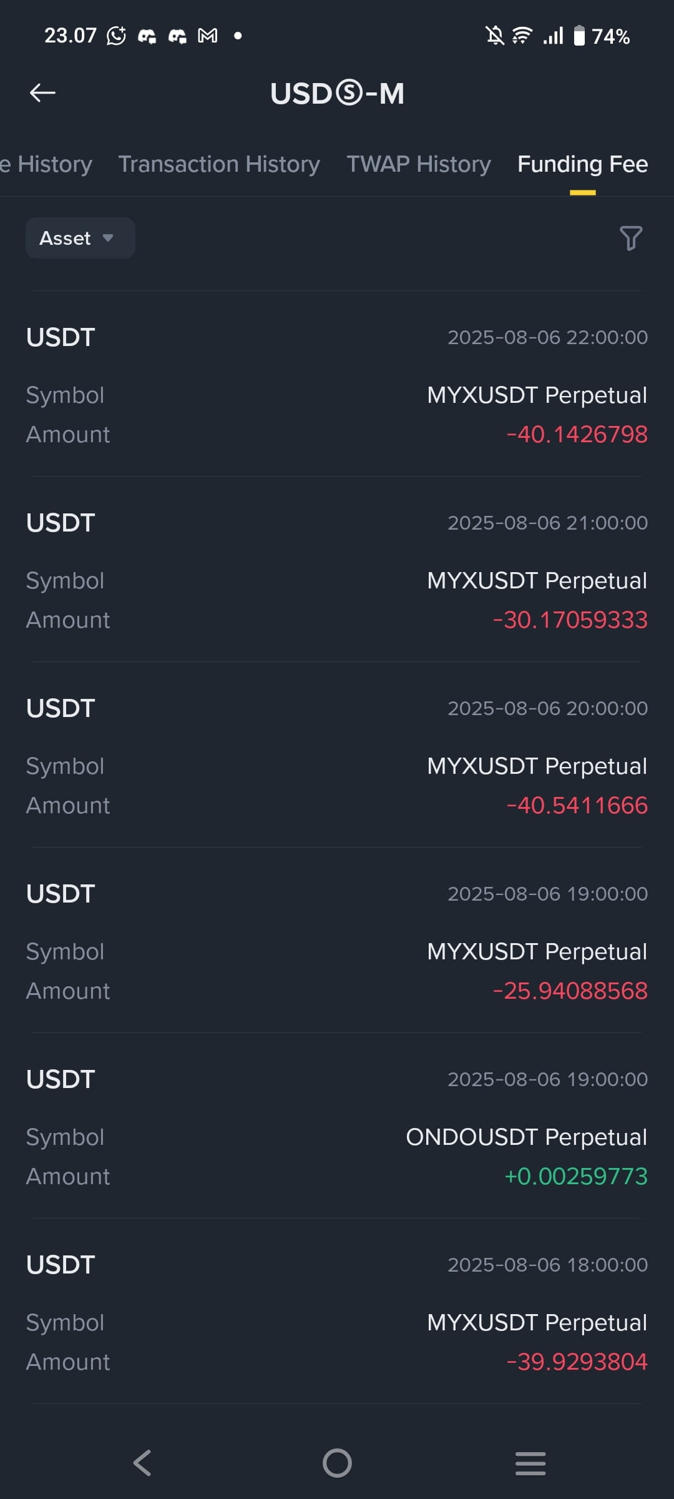The image size is (674, 1499).
Task: Open the recent apps menu icon
Action: (530, 1463)
